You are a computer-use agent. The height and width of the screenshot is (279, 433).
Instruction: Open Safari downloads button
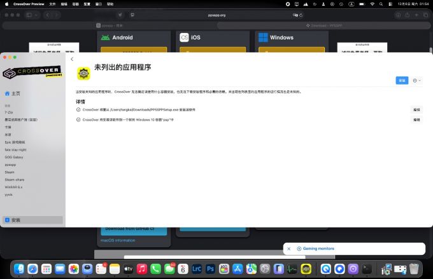[x=398, y=15]
